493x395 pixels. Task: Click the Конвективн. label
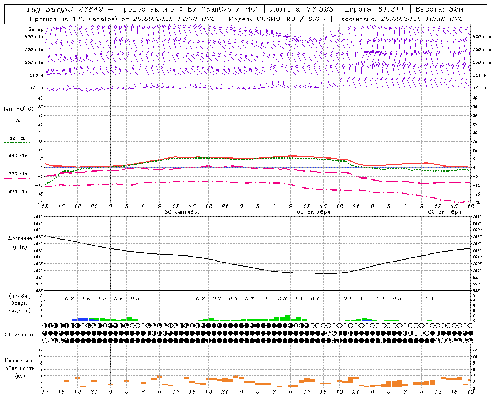[20, 361]
